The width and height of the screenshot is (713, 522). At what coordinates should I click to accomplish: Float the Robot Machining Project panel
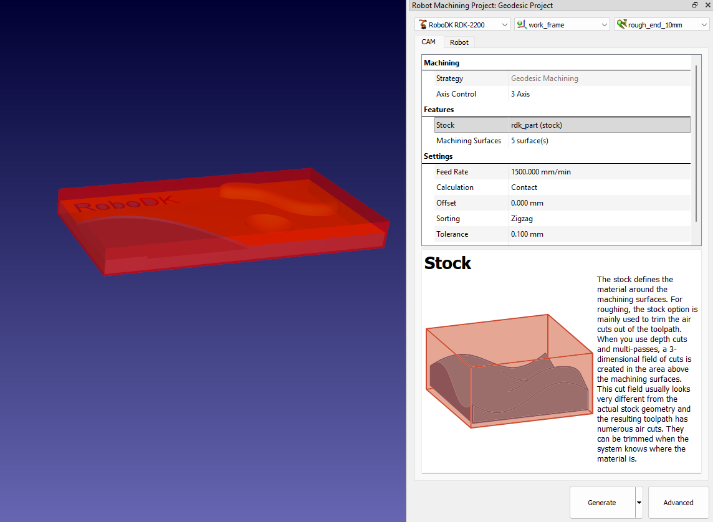[695, 5]
